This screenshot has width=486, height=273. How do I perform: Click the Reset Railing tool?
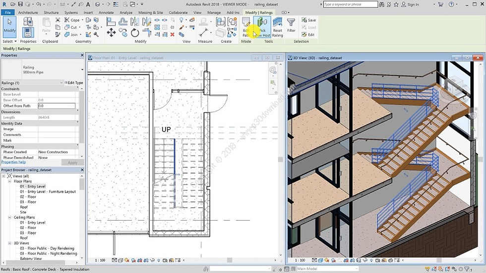[277, 27]
